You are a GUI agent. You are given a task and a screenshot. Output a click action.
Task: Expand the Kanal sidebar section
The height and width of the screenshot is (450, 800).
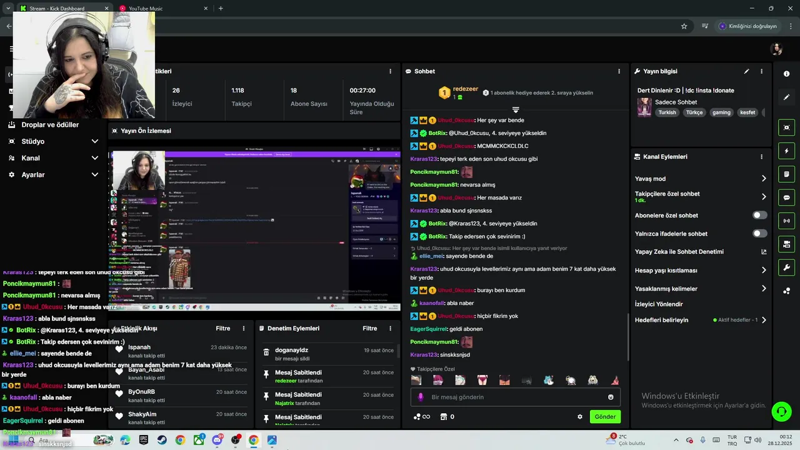coord(95,158)
